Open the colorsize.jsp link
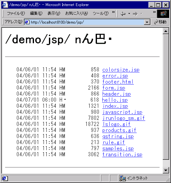 pyautogui.click(x=121, y=70)
